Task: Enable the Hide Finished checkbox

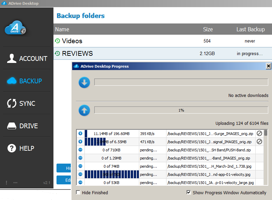Action: pyautogui.click(x=78, y=193)
